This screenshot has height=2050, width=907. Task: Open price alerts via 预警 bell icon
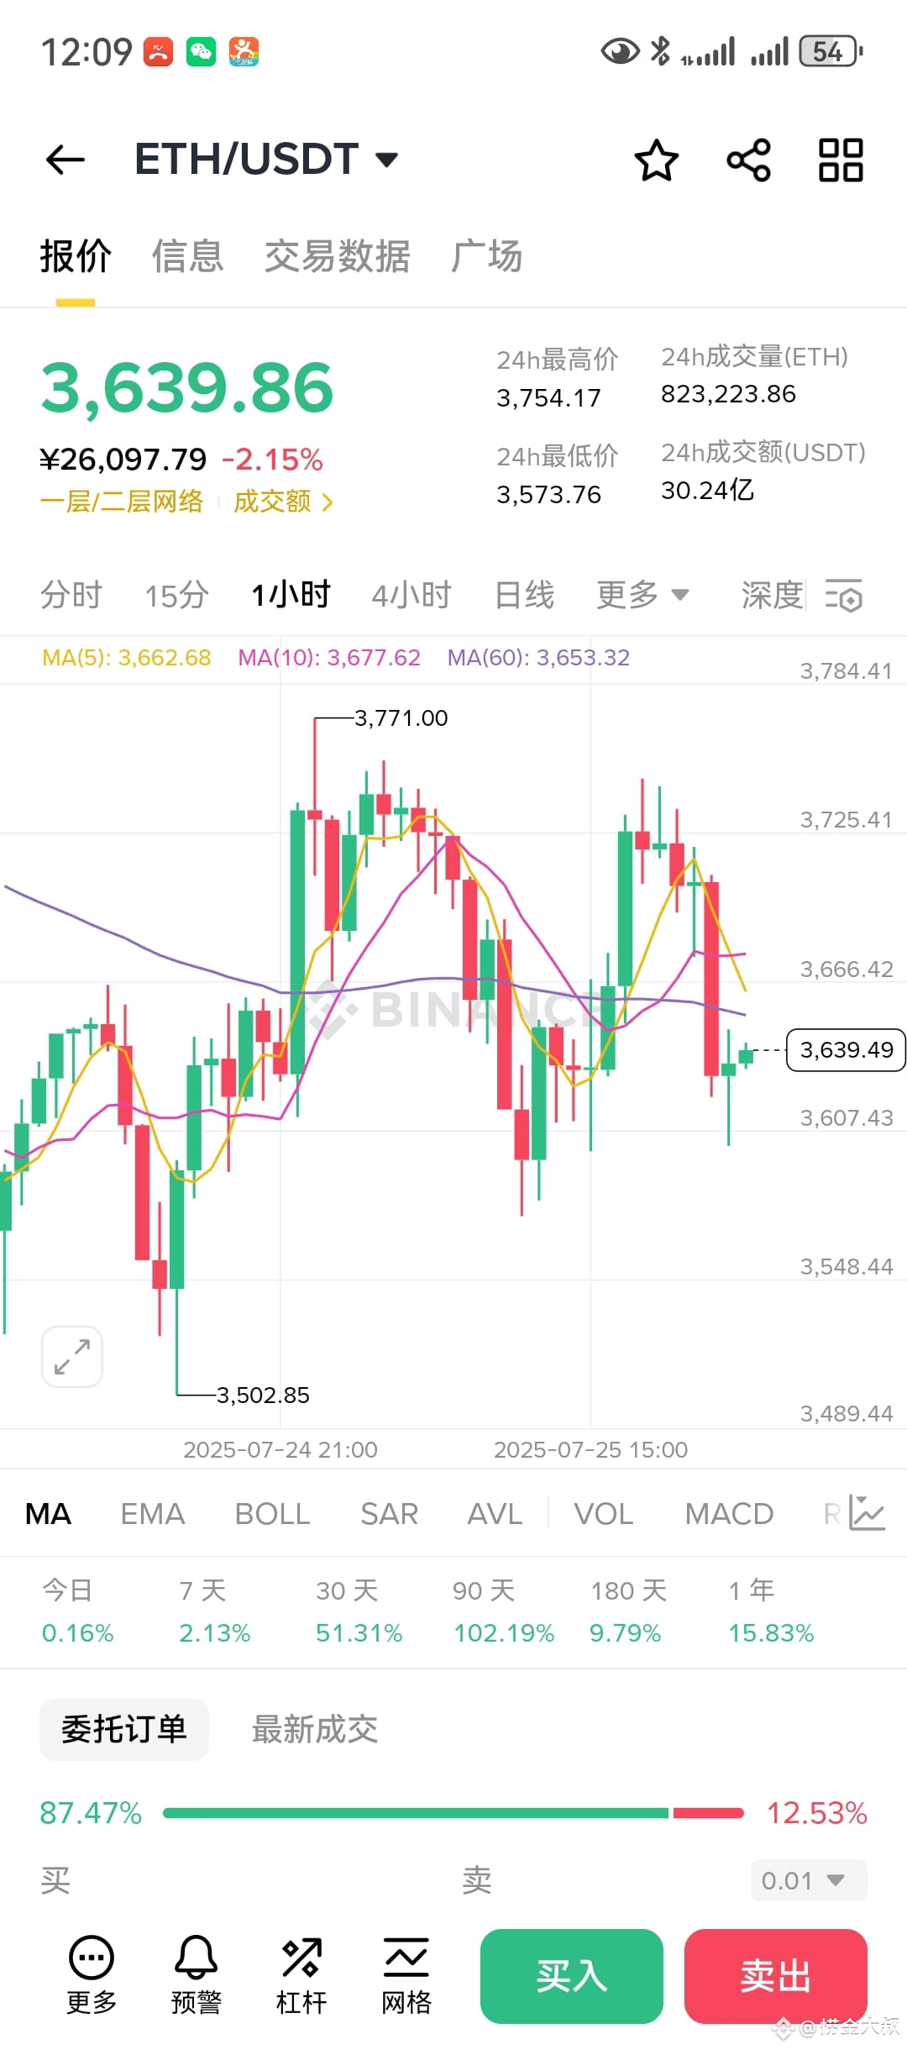pyautogui.click(x=196, y=1974)
